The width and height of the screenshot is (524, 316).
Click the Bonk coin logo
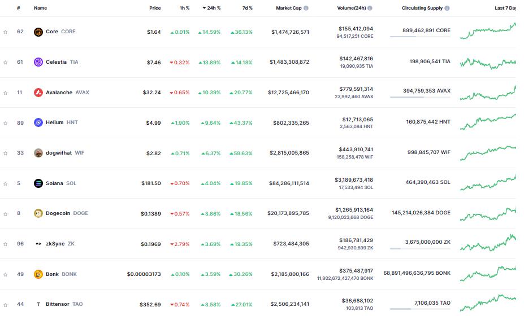tap(38, 274)
